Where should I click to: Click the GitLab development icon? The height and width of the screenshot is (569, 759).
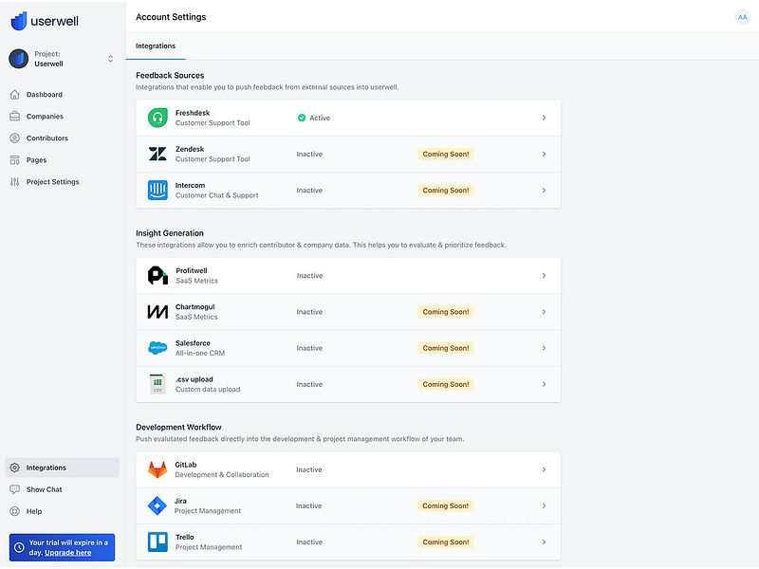155,469
